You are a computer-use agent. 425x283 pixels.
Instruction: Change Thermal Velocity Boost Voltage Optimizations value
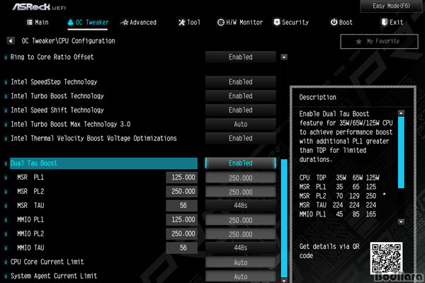(x=240, y=139)
